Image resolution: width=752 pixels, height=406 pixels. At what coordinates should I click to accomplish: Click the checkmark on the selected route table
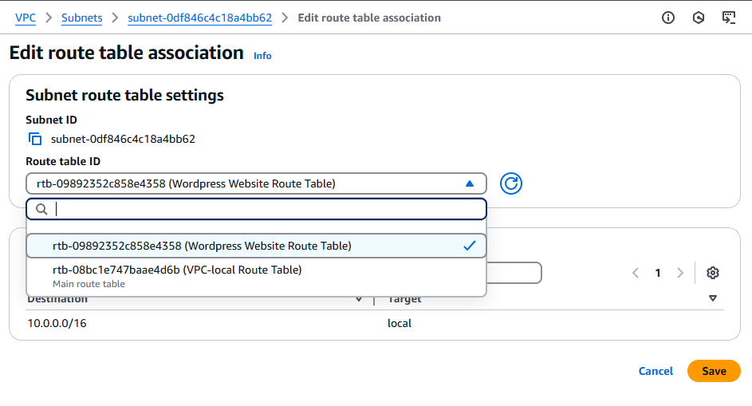click(470, 246)
